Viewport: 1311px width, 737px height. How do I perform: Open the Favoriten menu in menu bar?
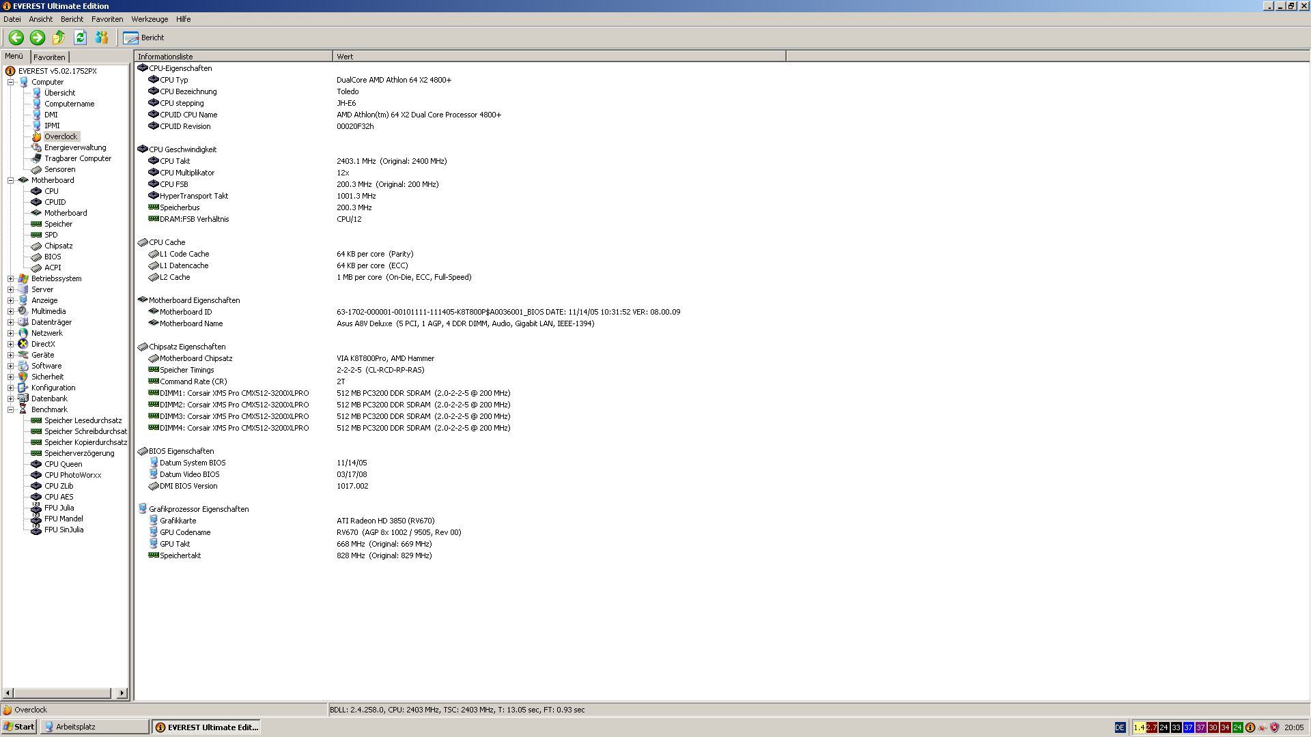(107, 19)
